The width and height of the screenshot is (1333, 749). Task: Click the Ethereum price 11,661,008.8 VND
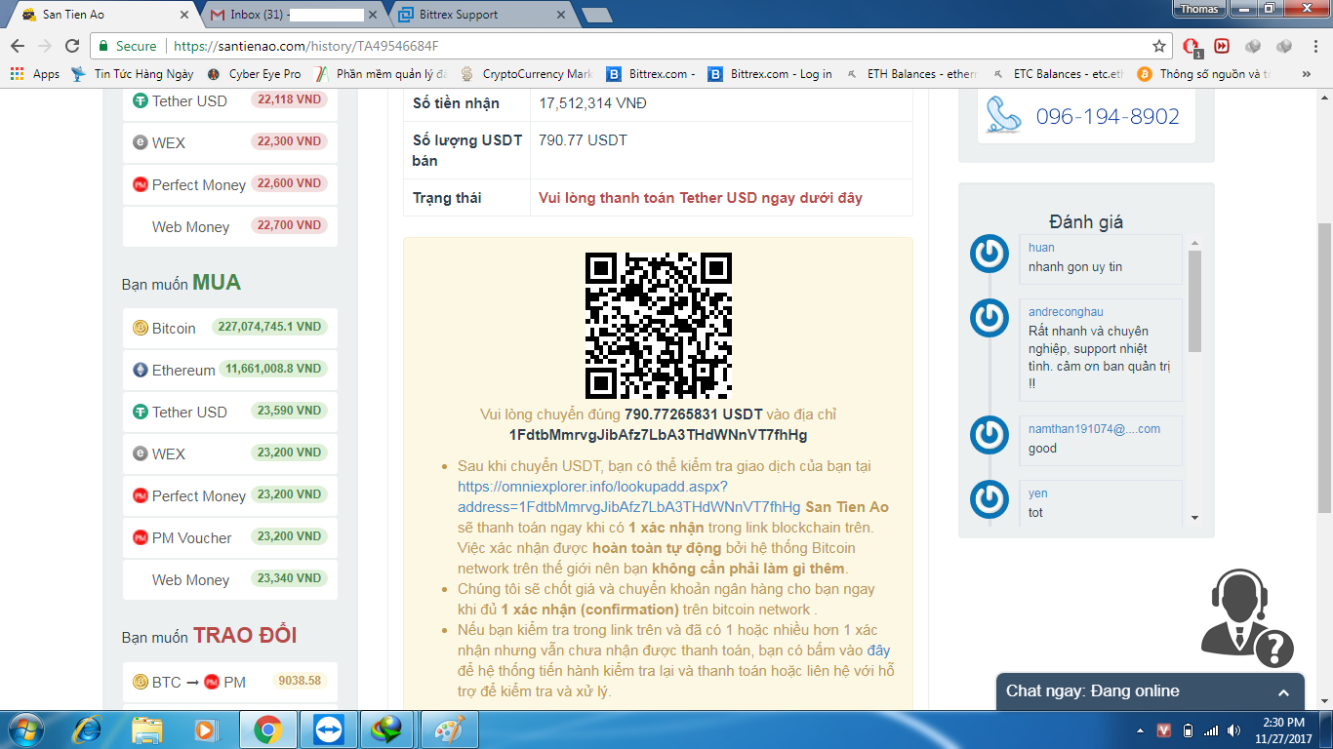coord(273,370)
